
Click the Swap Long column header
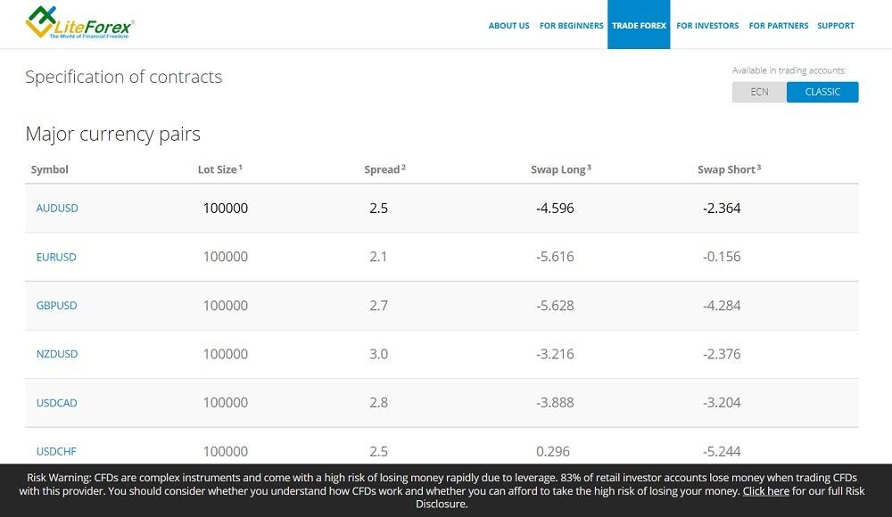pyautogui.click(x=561, y=169)
